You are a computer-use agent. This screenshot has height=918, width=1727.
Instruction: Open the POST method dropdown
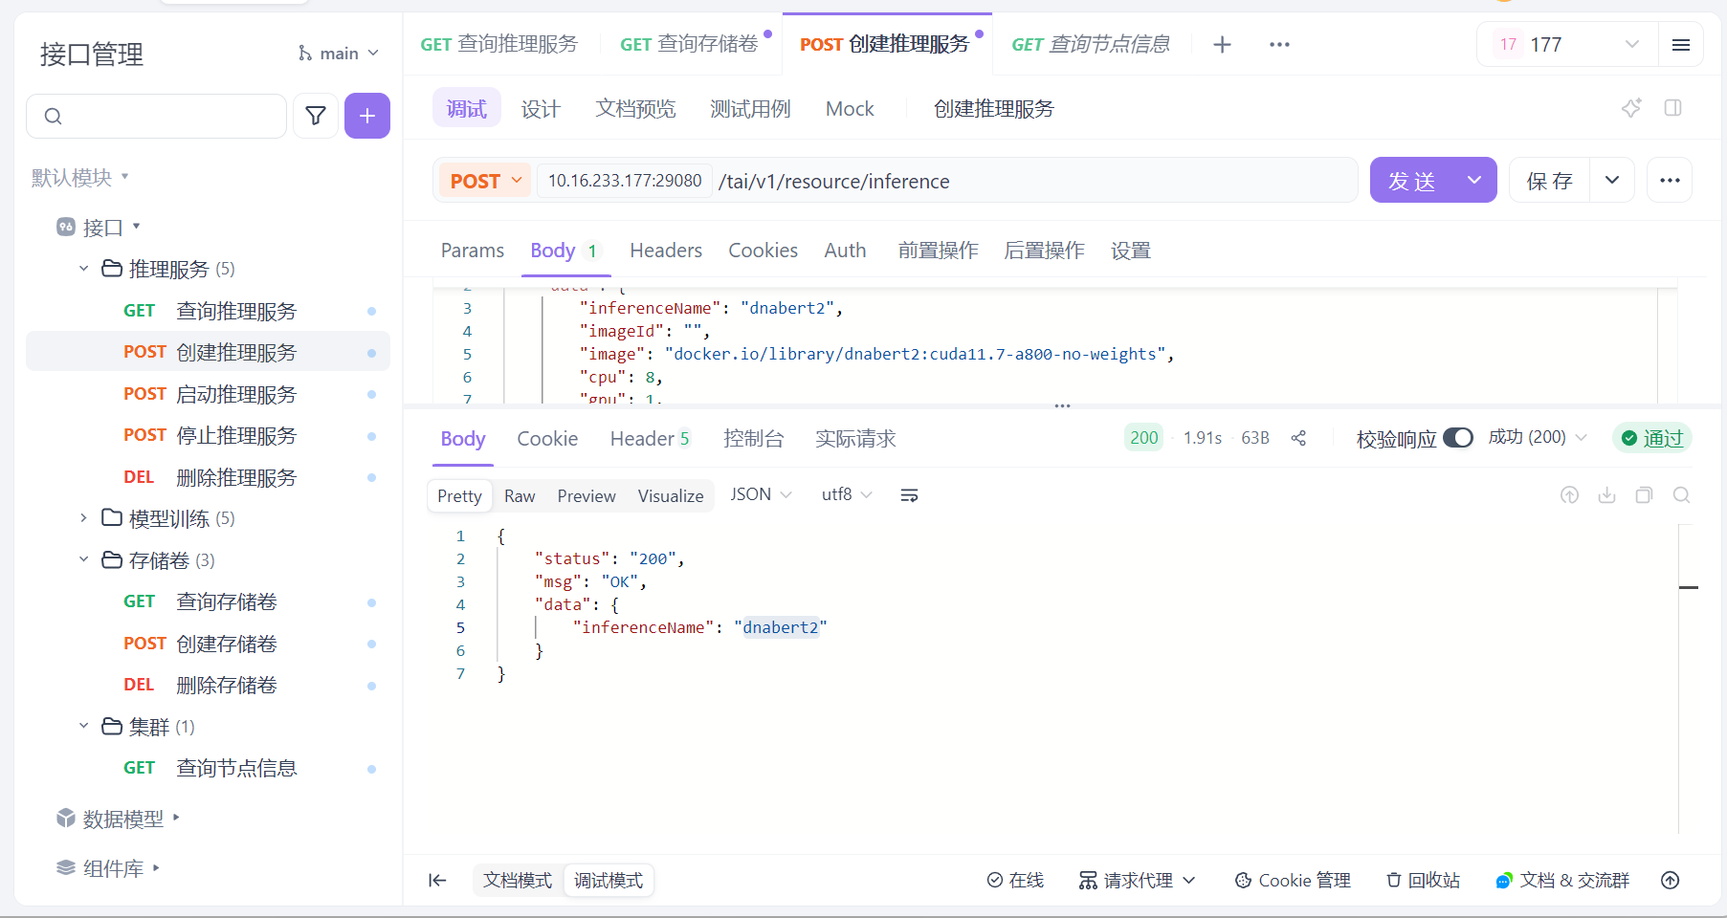click(x=485, y=181)
